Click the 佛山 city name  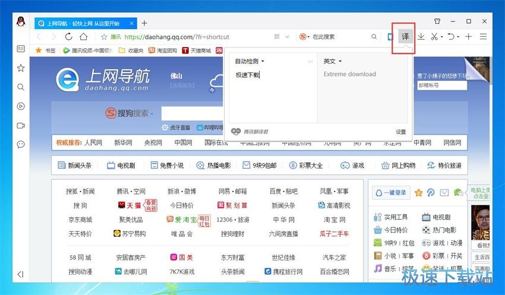(176, 76)
